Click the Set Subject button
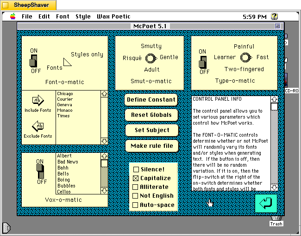This screenshot has width=301, height=236. (152, 130)
